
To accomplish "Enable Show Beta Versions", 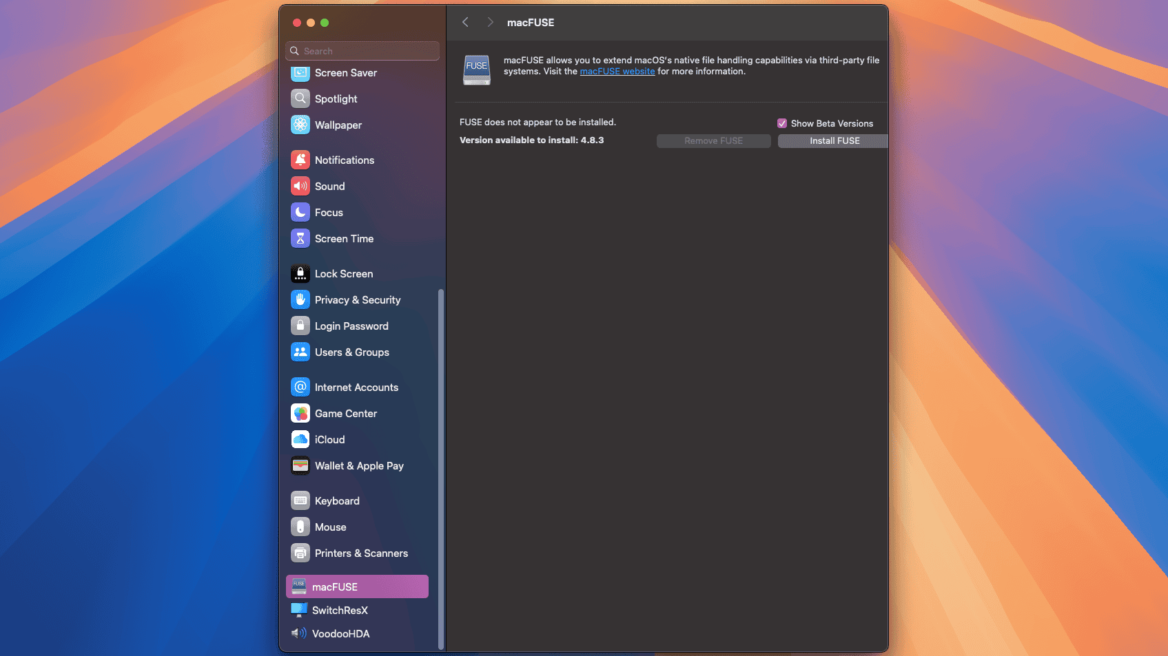I will 782,123.
